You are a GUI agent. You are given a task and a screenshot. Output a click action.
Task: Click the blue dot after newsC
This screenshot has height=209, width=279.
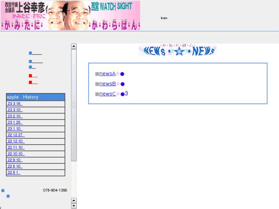point(122,94)
